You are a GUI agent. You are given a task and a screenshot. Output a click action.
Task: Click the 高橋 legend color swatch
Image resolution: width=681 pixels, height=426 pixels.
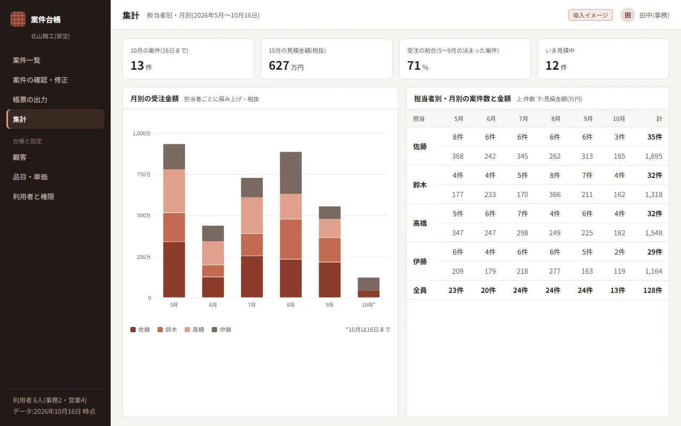pyautogui.click(x=187, y=330)
